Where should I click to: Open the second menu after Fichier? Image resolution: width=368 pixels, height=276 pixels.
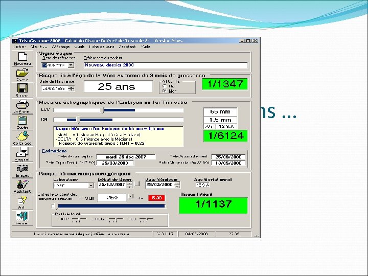[39, 47]
